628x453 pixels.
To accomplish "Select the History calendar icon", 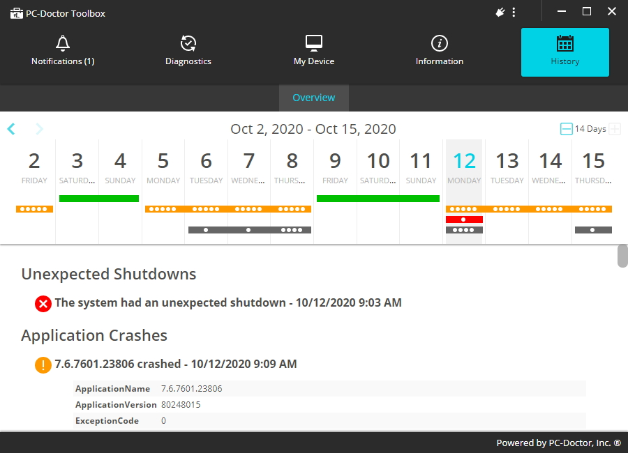I will (565, 43).
